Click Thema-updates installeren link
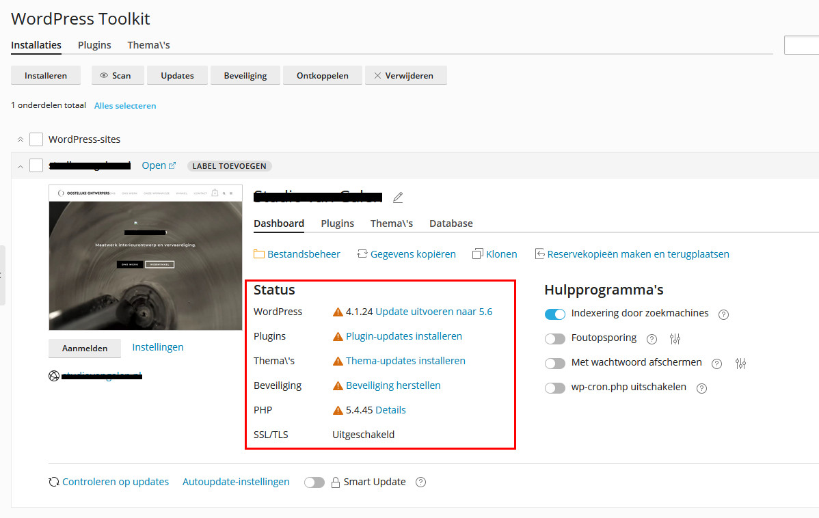Image resolution: width=819 pixels, height=518 pixels. (405, 361)
